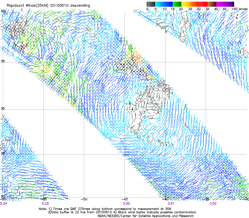
Task: Click the orange 25-30 knots color segment
Action: coord(194,4)
